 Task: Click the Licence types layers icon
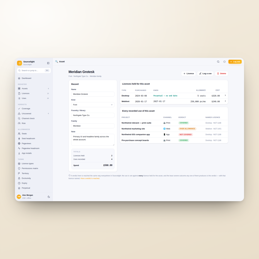click(x=19, y=163)
